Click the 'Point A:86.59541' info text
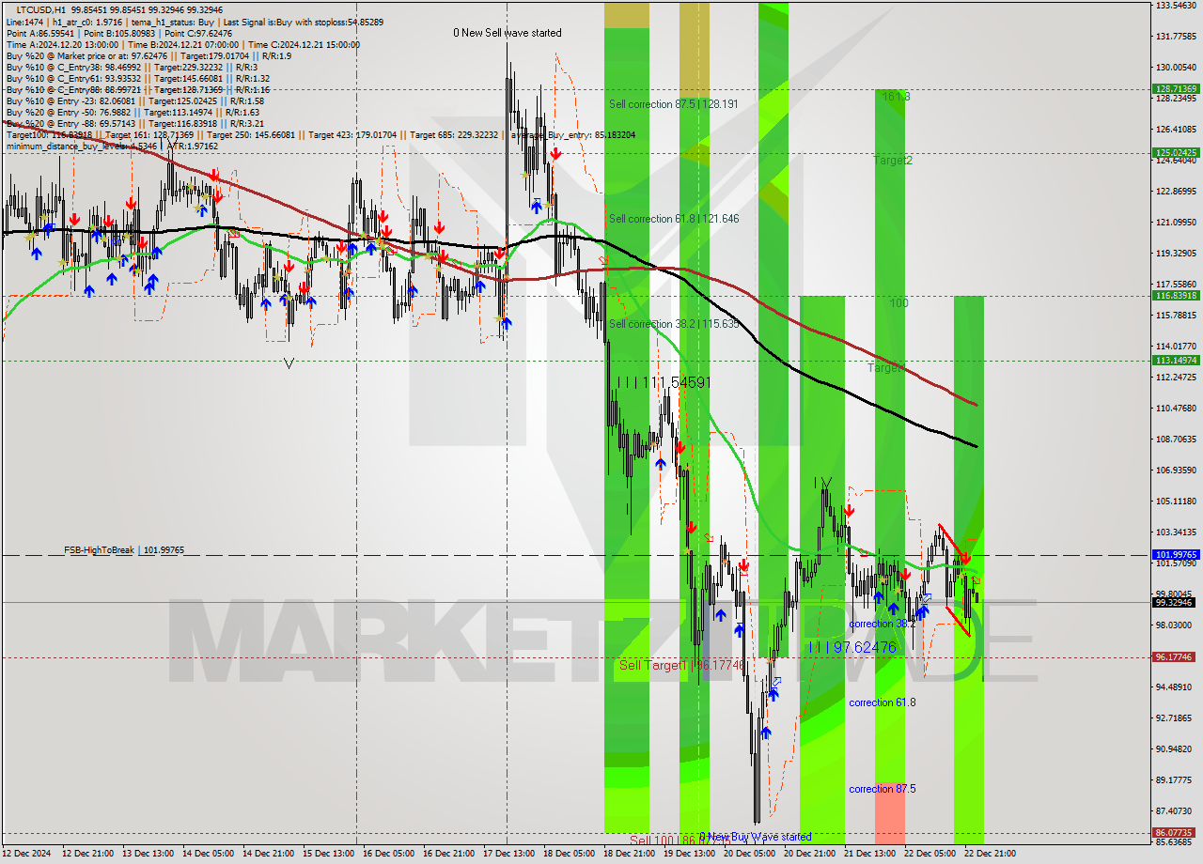This screenshot has width=1203, height=864. pyautogui.click(x=40, y=33)
